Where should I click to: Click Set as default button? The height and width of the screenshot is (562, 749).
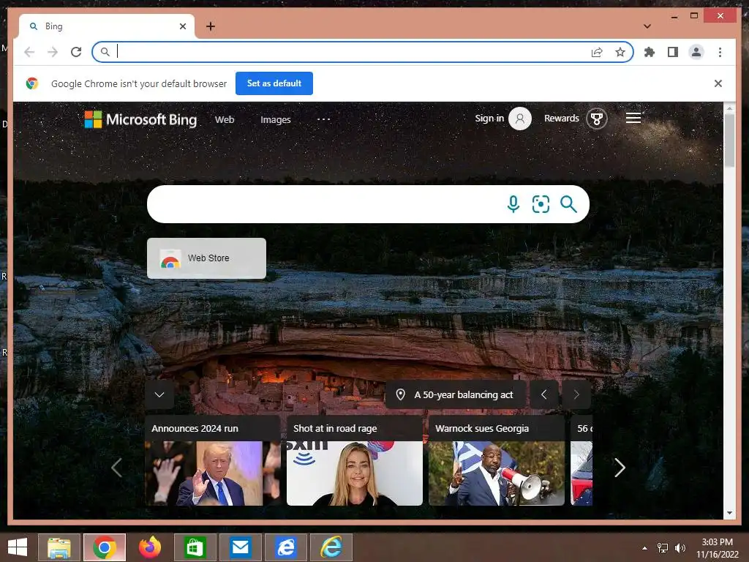click(x=274, y=83)
